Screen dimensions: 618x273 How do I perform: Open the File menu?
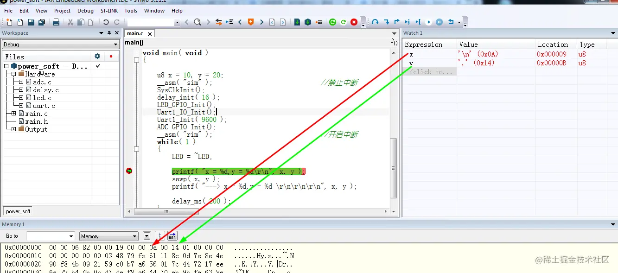coord(8,11)
